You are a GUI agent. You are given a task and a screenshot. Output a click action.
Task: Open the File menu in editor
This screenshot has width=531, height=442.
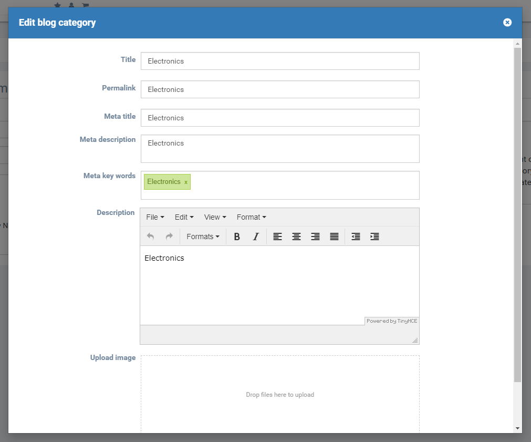(155, 217)
